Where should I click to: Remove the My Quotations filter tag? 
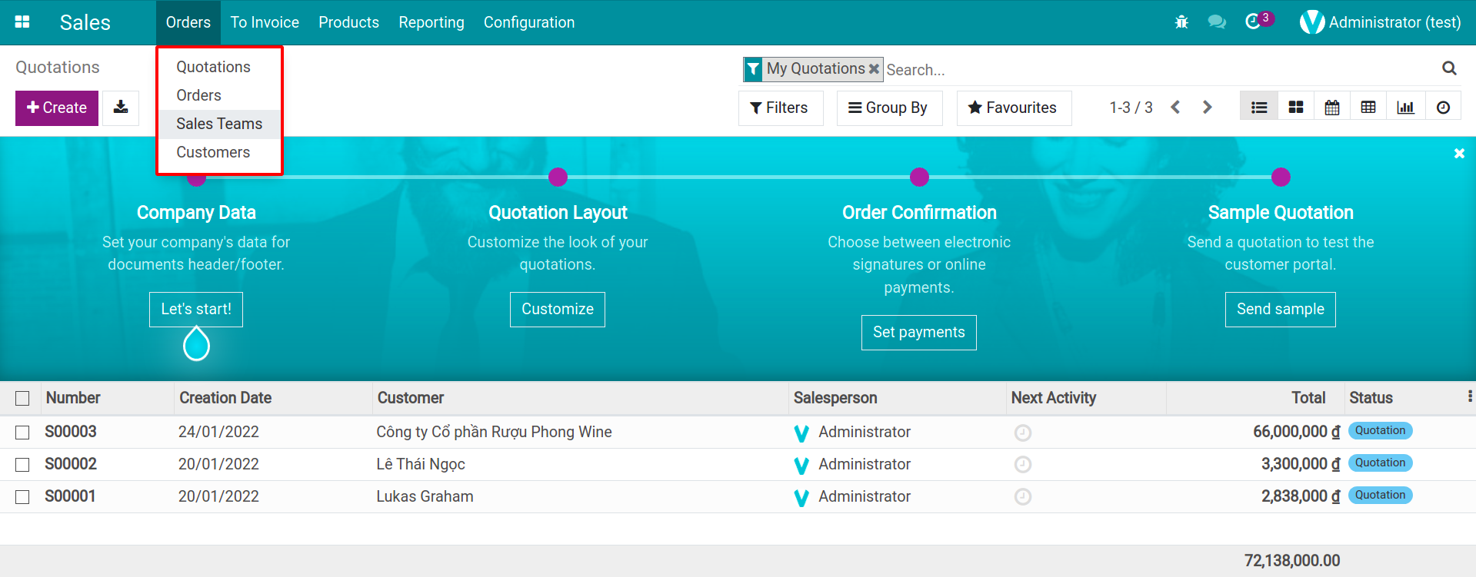(x=874, y=68)
